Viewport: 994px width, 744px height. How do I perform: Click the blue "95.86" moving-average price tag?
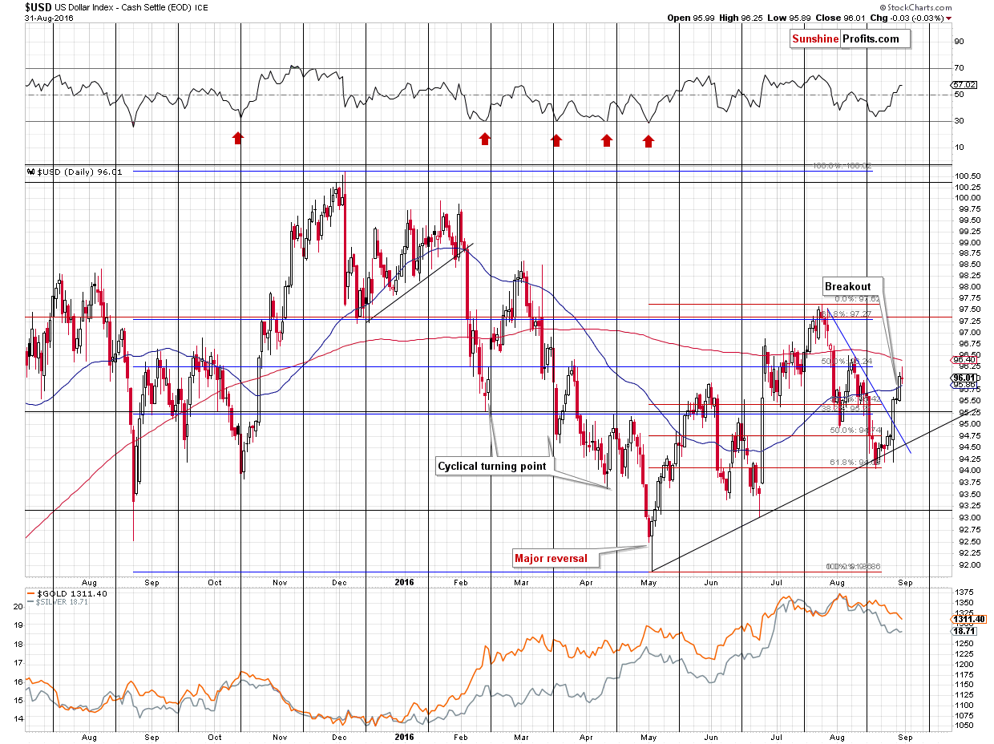(963, 385)
